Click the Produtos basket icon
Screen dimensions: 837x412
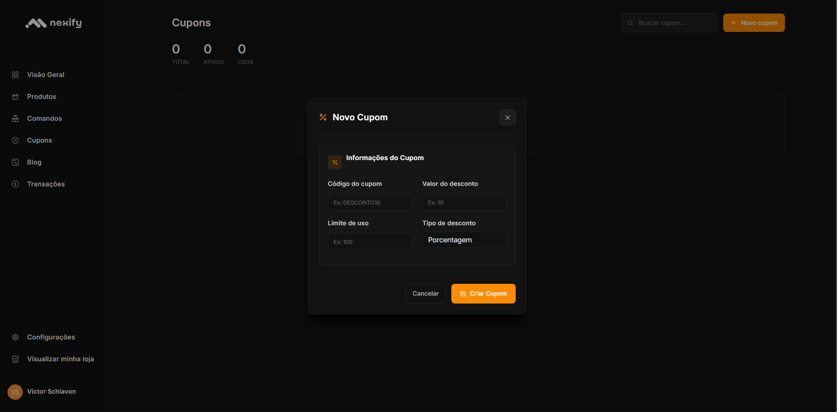(15, 97)
